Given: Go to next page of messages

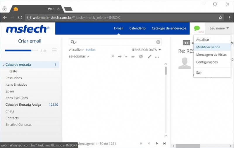Looking at the screenshot, I should tap(157, 143).
